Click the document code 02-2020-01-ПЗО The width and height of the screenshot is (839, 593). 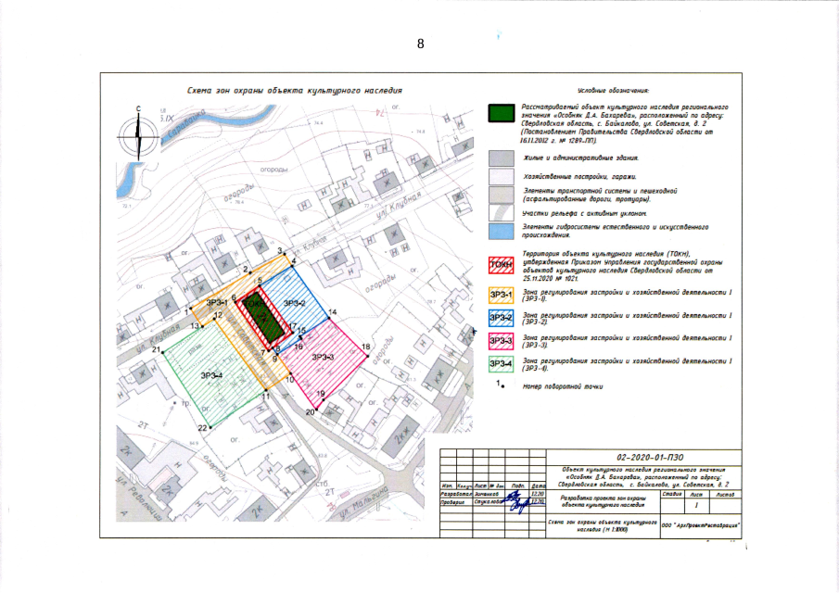tap(646, 458)
